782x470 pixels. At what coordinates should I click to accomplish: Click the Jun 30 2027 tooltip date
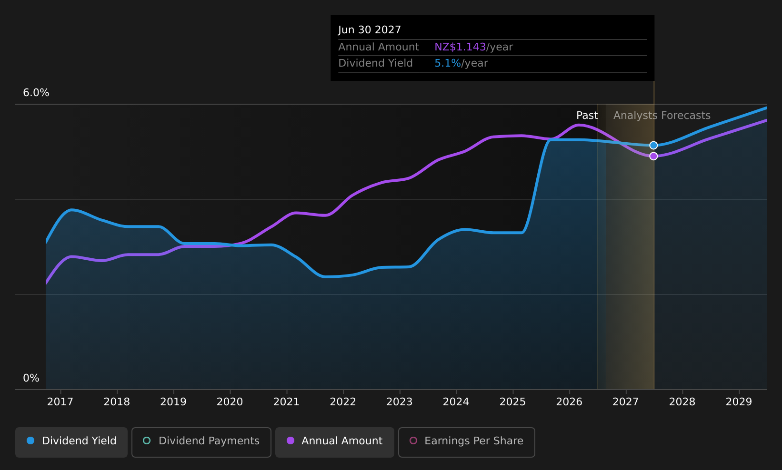coord(370,30)
